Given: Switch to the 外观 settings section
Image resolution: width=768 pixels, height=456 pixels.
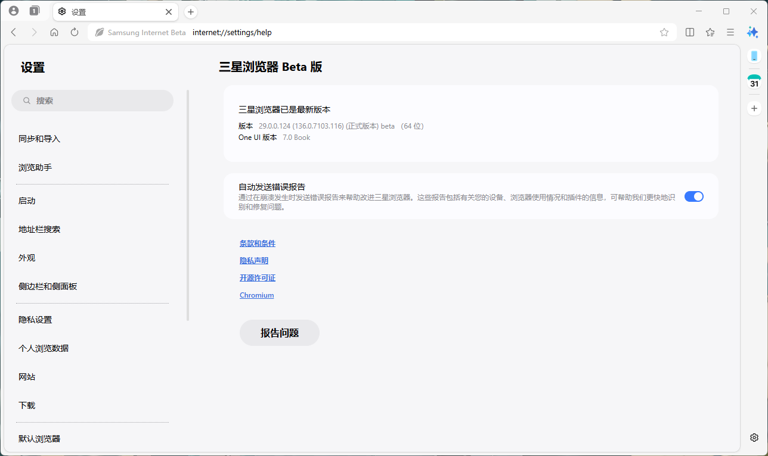Looking at the screenshot, I should 27,257.
